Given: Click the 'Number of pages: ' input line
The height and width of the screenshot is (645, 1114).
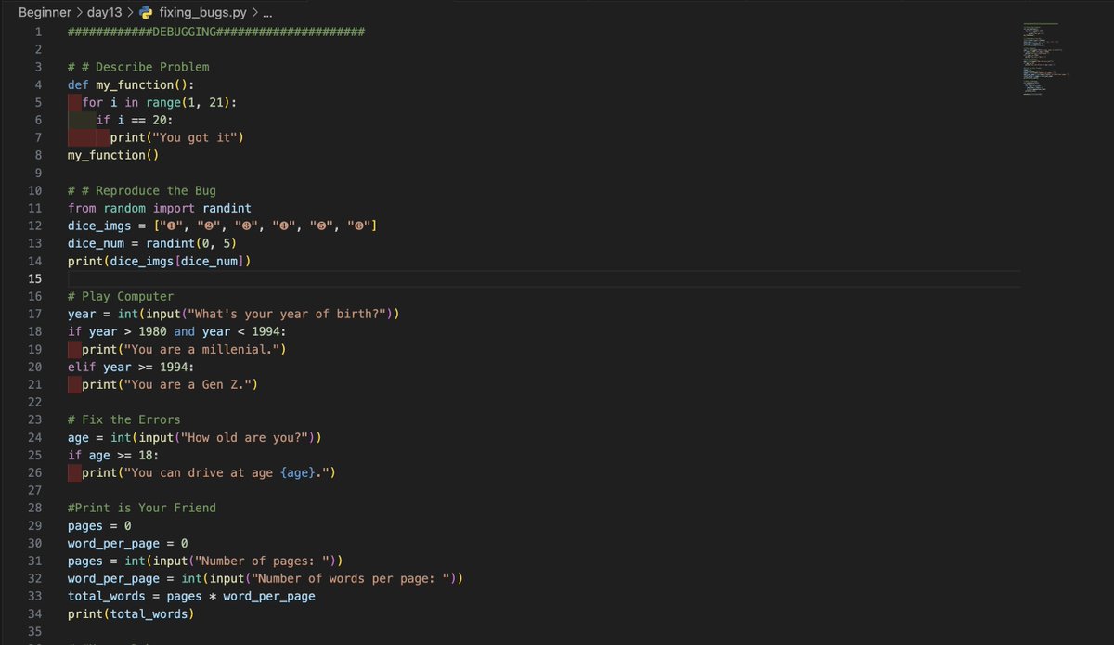Looking at the screenshot, I should click(205, 561).
